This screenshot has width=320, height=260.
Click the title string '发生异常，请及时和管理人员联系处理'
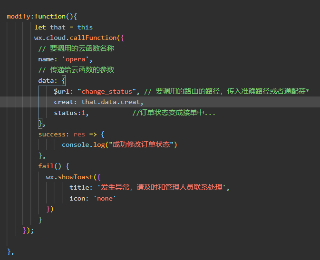162,187
